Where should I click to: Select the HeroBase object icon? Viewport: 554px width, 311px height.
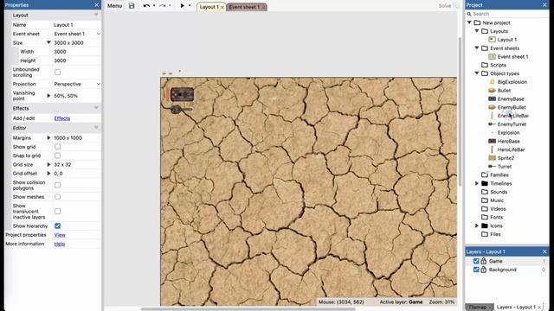point(492,141)
